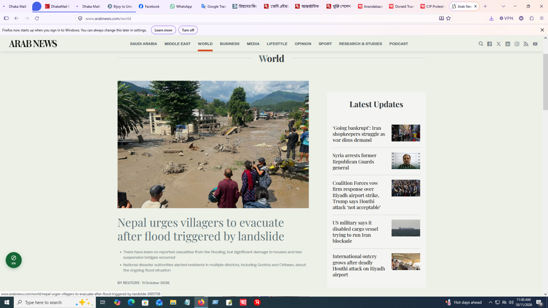This screenshot has width=548, height=308.
Task: Open Arab News YouTube icon
Action: click(535, 44)
